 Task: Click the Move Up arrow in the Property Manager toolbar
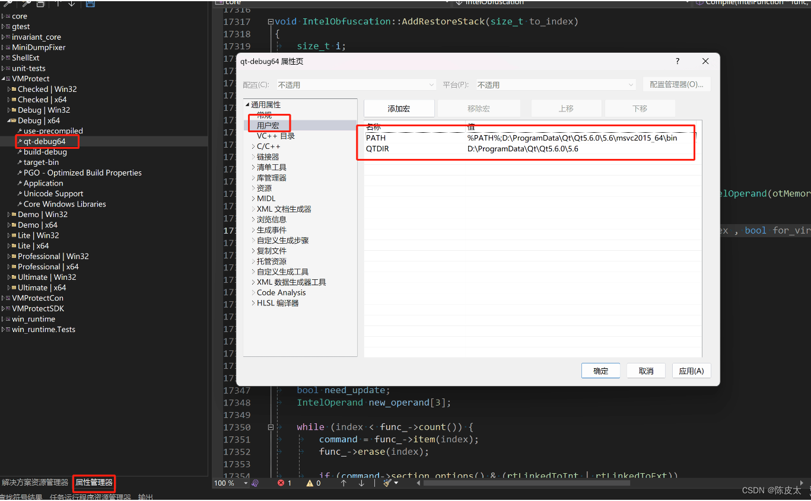58,4
